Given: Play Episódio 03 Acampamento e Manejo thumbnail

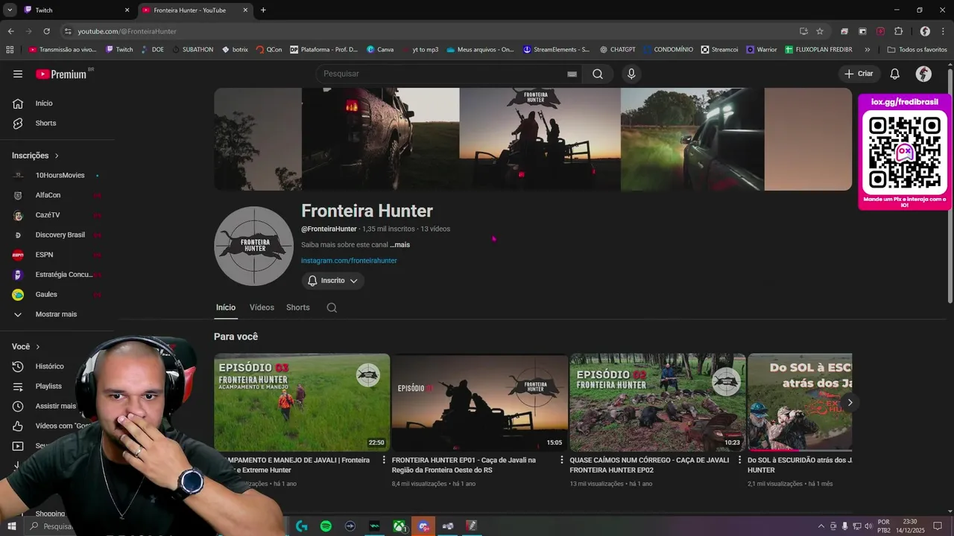Looking at the screenshot, I should (x=302, y=403).
